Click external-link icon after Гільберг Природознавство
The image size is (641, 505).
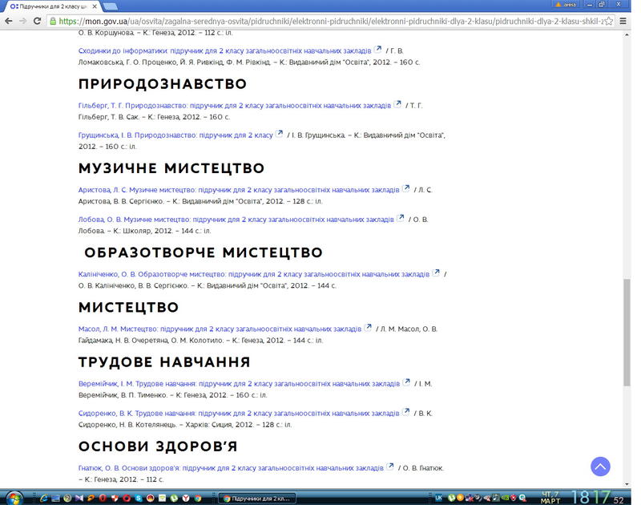tap(397, 104)
